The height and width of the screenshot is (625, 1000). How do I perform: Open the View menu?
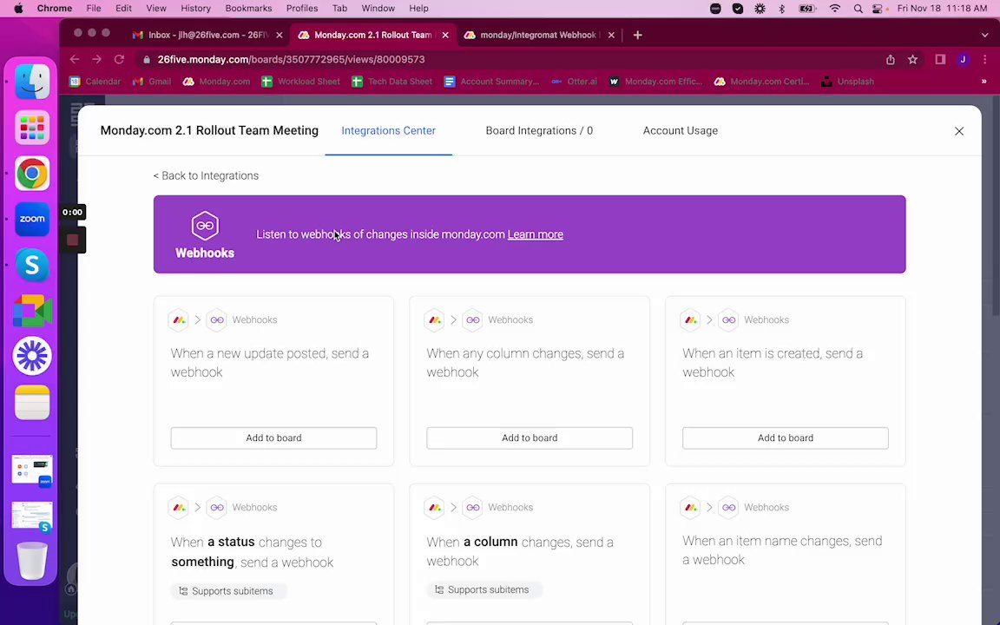(x=155, y=9)
